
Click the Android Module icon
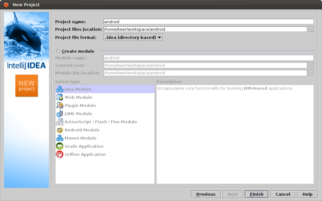pos(60,130)
